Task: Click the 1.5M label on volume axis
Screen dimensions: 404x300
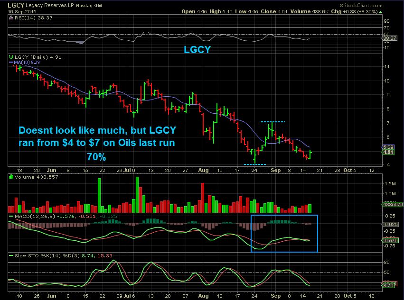Action: [390, 184]
